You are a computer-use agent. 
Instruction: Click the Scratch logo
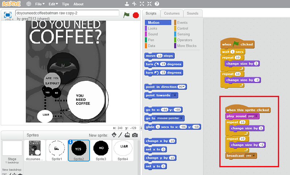pyautogui.click(x=11, y=4)
